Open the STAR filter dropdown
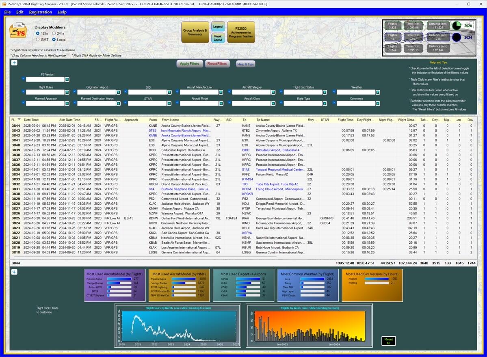 pyautogui.click(x=169, y=104)
